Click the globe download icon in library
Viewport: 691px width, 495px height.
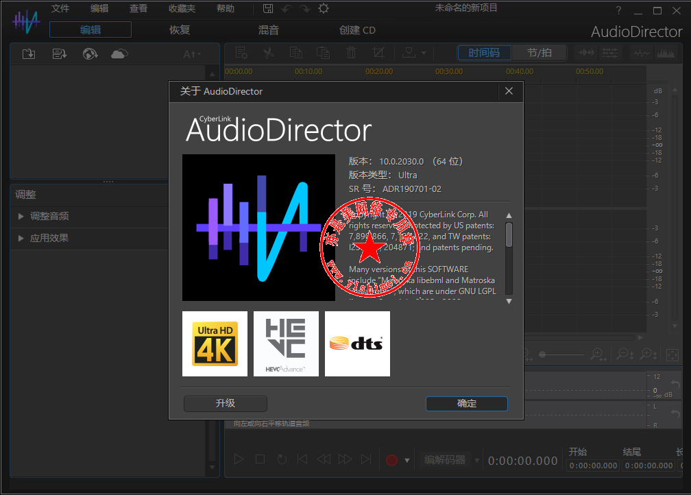pos(90,53)
